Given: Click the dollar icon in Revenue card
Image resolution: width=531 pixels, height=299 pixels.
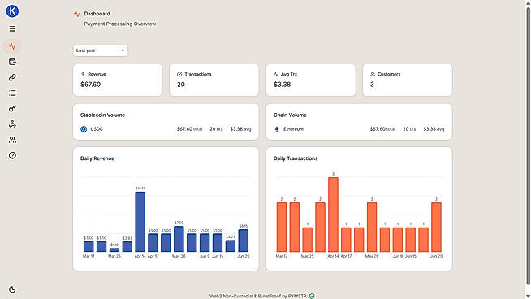Looking at the screenshot, I should [x=83, y=74].
